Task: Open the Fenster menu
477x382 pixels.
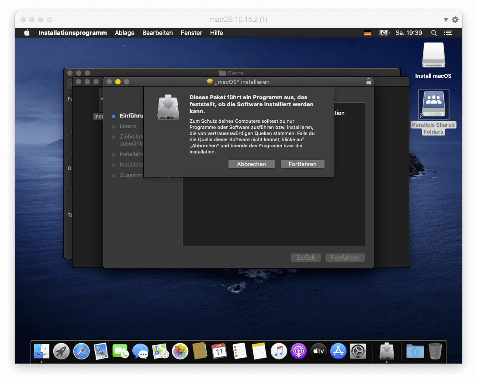Action: [191, 33]
